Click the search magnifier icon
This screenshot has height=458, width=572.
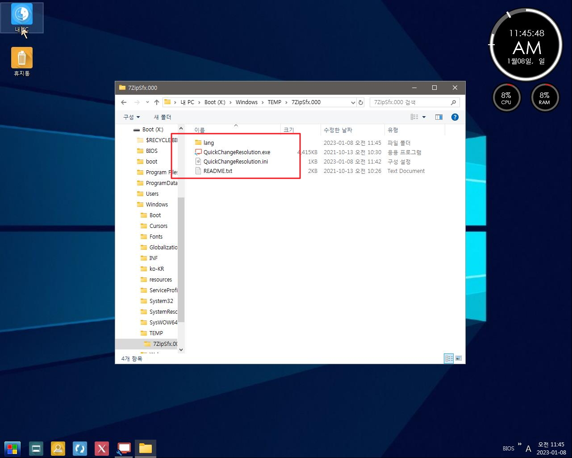point(453,102)
